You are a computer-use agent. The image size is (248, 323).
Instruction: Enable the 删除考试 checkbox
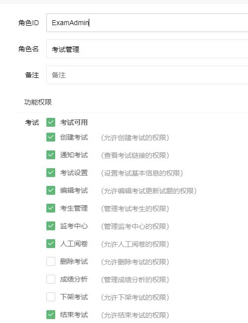51,261
